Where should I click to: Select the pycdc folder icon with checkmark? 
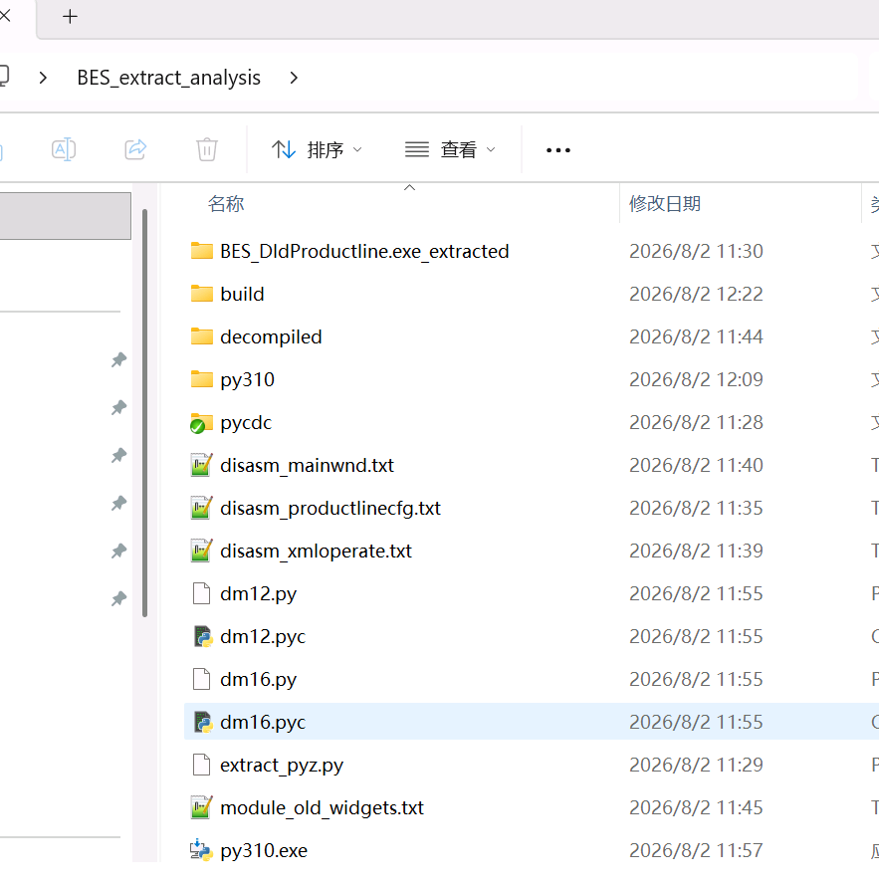pyautogui.click(x=201, y=423)
